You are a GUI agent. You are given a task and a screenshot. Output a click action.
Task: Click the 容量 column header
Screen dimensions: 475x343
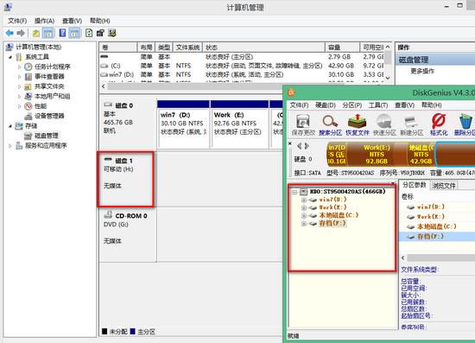click(x=342, y=48)
